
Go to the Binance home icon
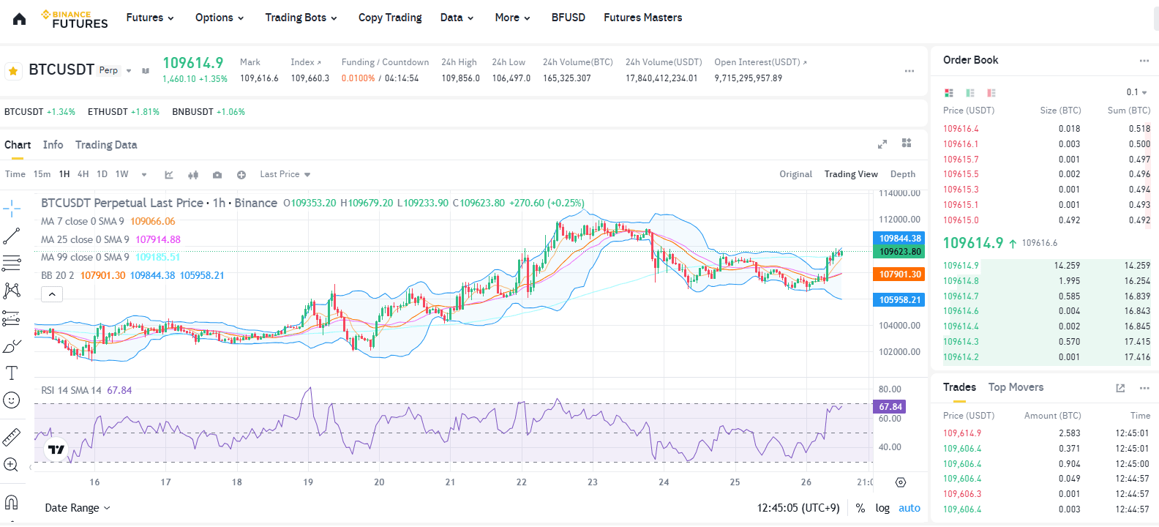[20, 18]
